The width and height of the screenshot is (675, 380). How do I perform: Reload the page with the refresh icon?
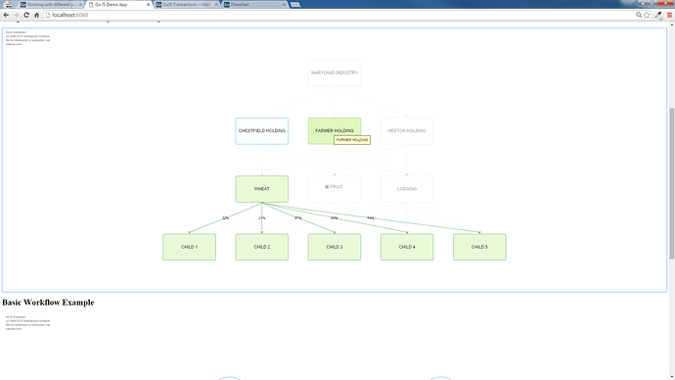(26, 15)
